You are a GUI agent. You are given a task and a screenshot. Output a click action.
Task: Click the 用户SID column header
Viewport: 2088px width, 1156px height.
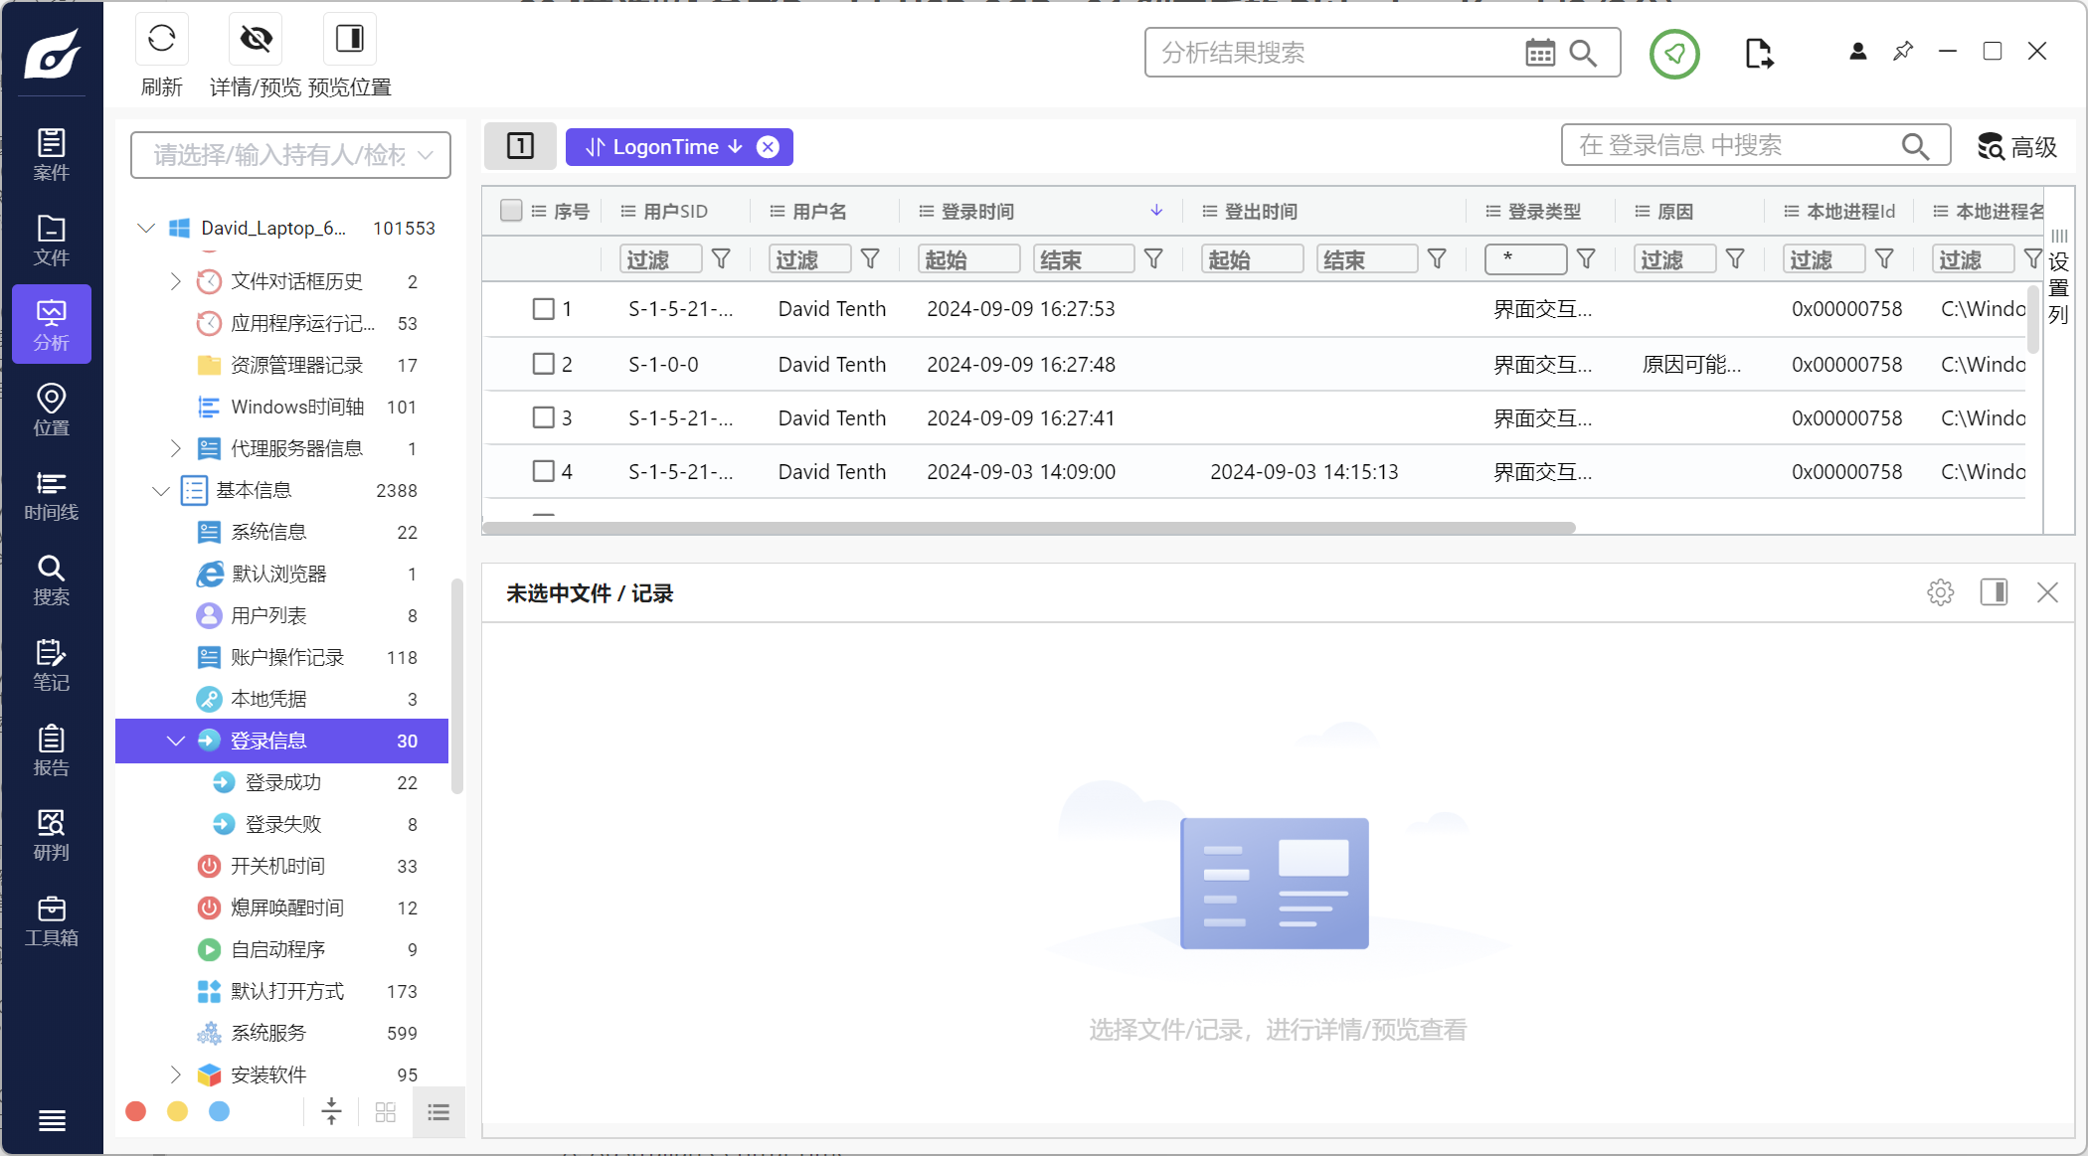[x=676, y=212]
